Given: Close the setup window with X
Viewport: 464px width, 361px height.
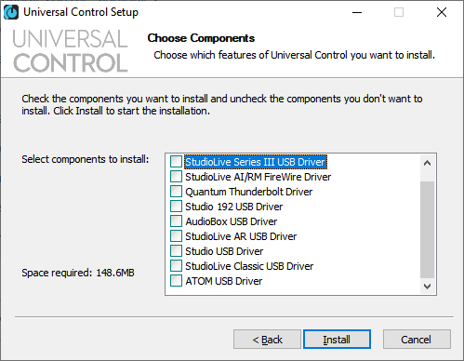Looking at the screenshot, I should coord(442,12).
